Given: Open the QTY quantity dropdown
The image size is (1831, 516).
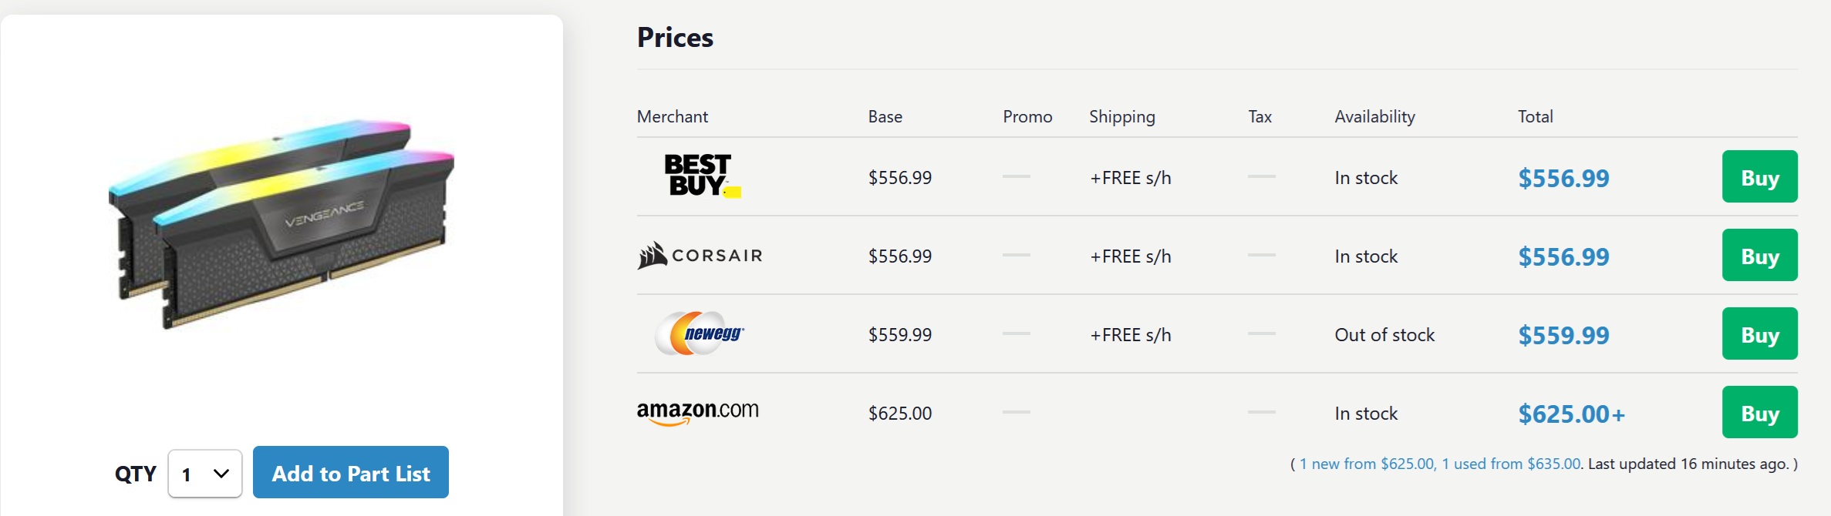Looking at the screenshot, I should (x=205, y=474).
